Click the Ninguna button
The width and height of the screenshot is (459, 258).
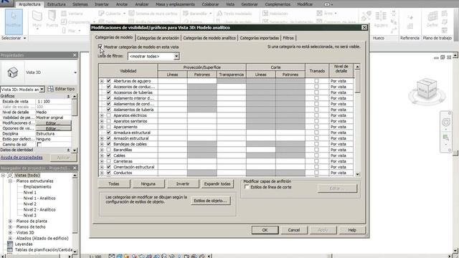click(x=148, y=183)
